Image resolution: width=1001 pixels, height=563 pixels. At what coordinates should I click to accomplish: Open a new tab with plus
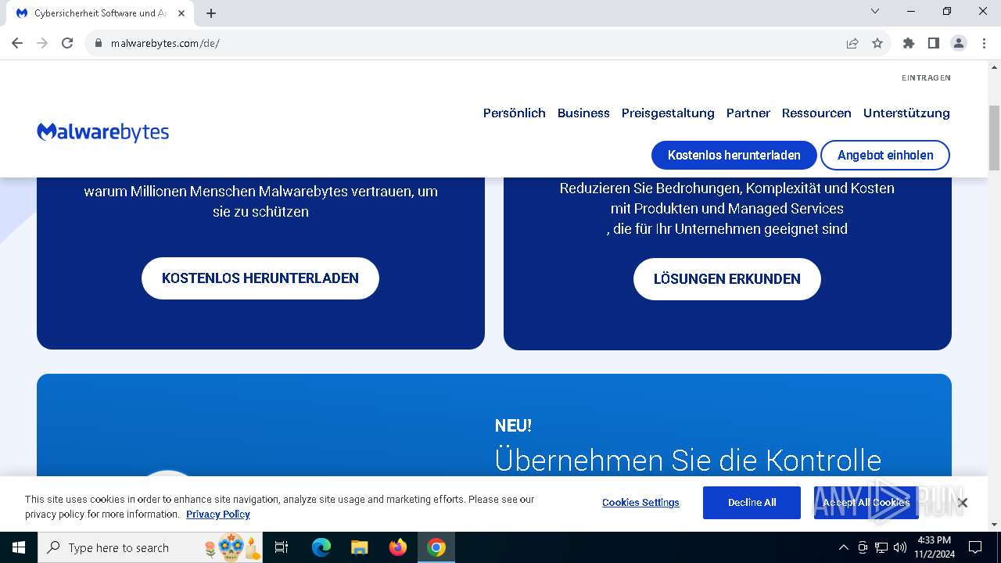[x=211, y=13]
